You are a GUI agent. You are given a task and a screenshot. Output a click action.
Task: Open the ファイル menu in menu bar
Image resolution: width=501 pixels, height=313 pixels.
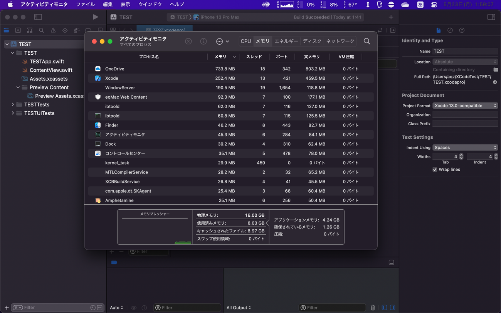[x=85, y=5]
